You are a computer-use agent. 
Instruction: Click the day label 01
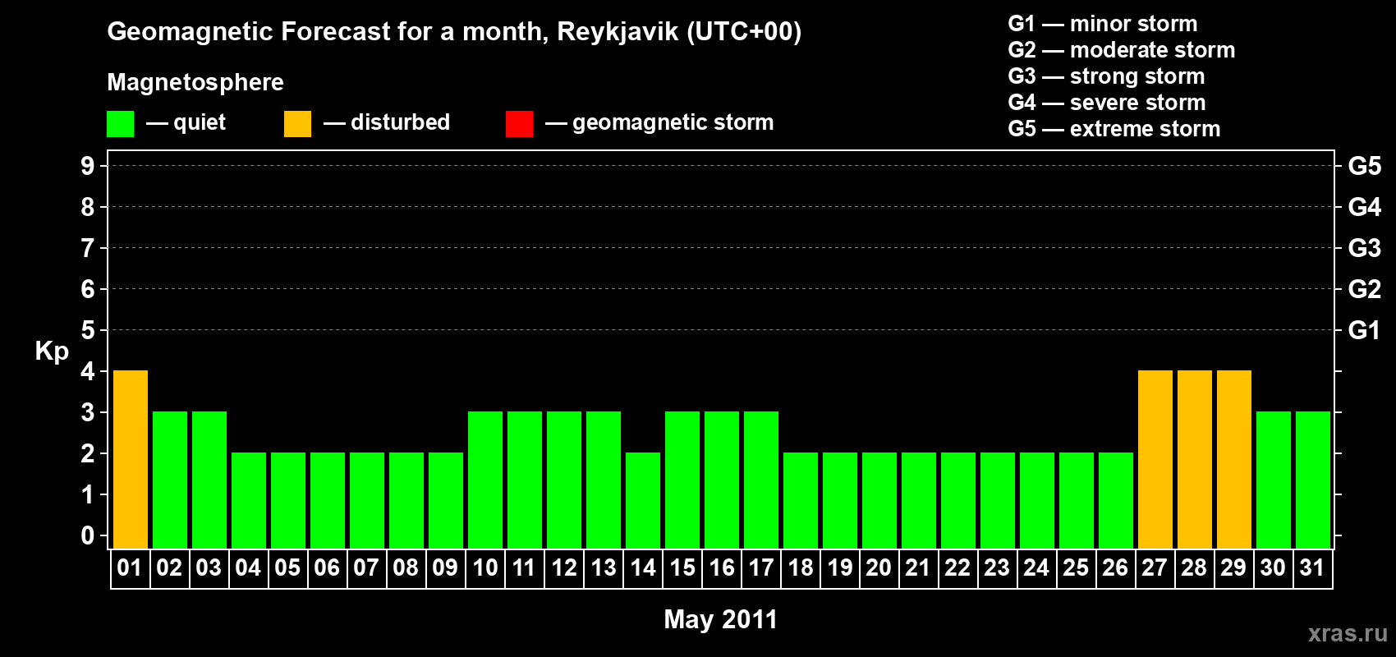(130, 567)
